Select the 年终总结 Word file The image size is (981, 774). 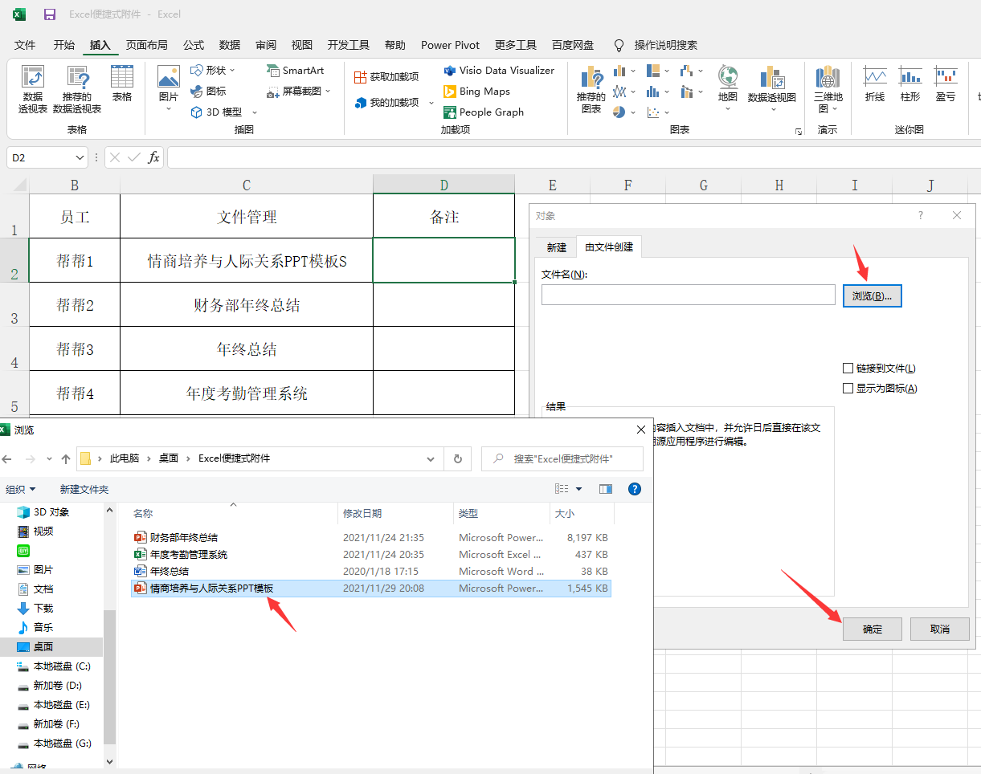[372, 572]
